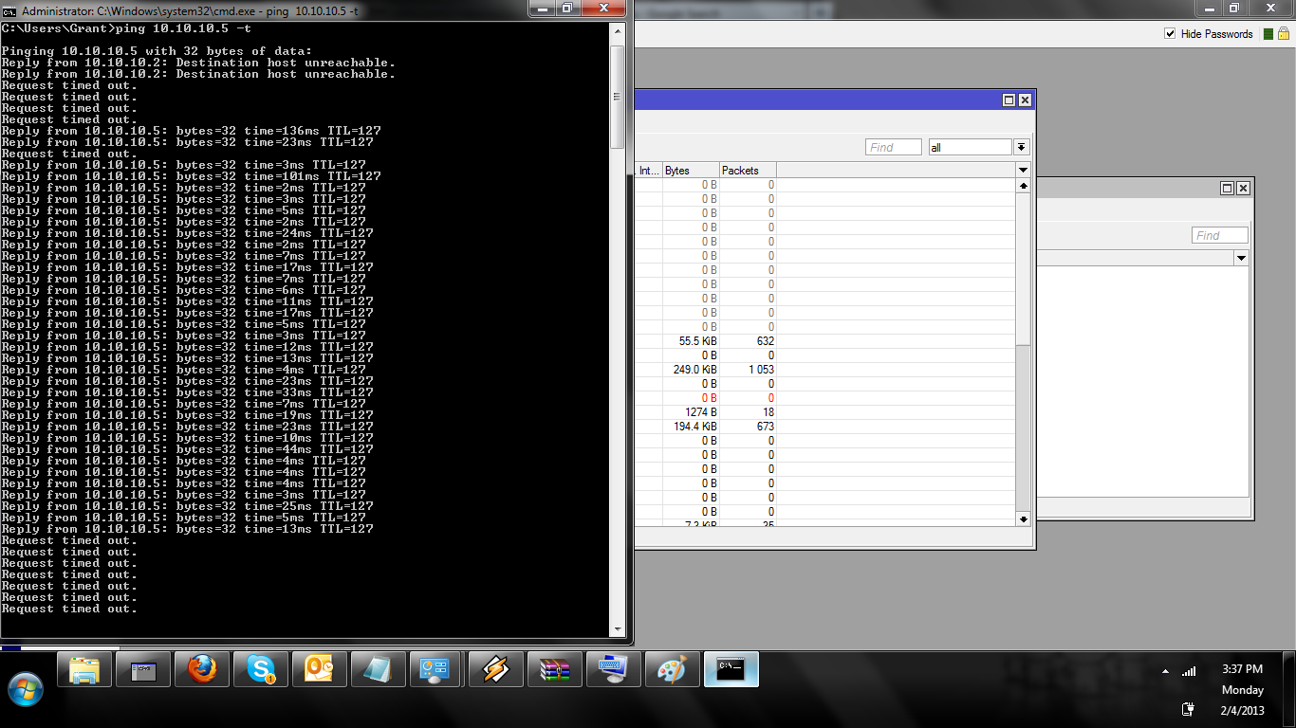Click the ping reply line with time=136ms
The height and width of the screenshot is (728, 1296).
[191, 131]
